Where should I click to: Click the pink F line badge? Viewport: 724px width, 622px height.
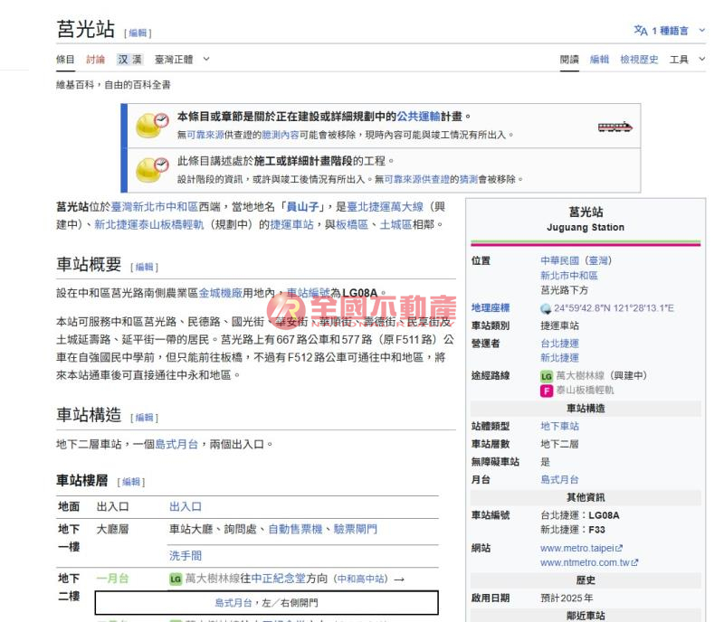point(546,391)
